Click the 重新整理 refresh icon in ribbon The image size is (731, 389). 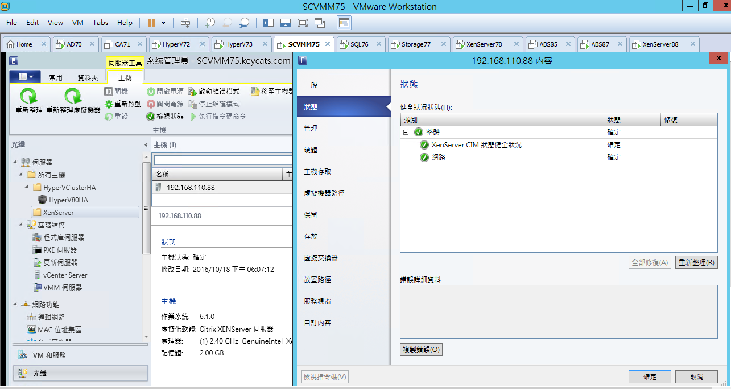(29, 96)
